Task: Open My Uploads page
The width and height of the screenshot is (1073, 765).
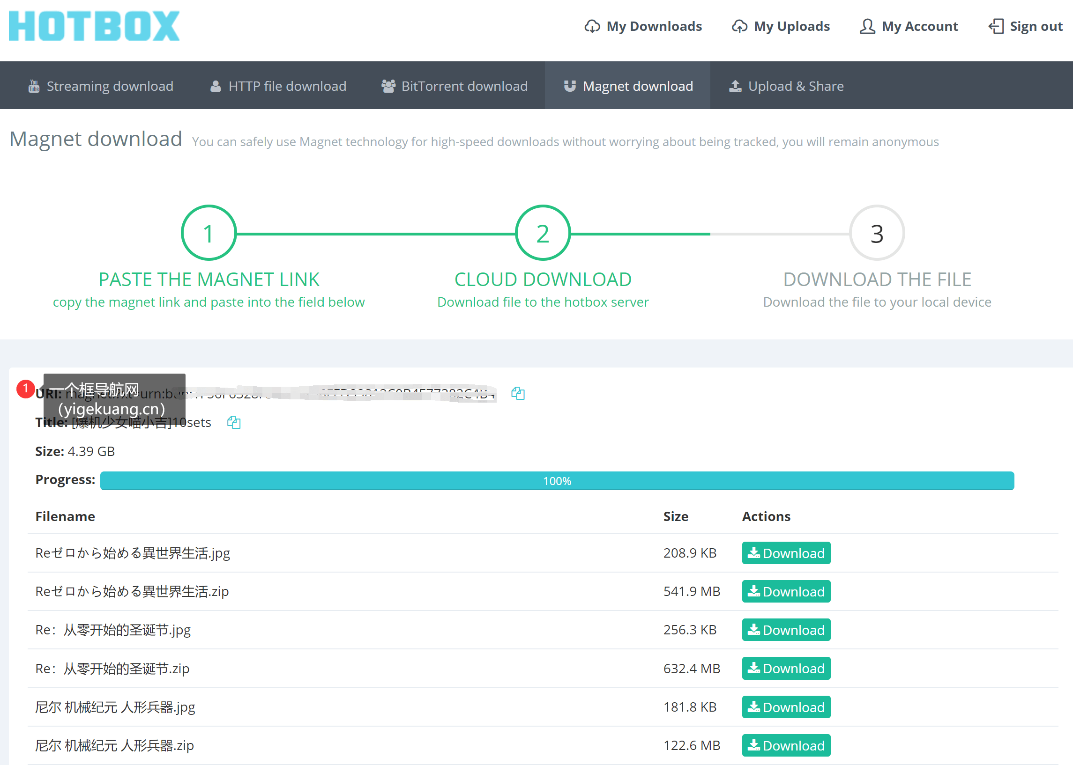Action: [781, 26]
